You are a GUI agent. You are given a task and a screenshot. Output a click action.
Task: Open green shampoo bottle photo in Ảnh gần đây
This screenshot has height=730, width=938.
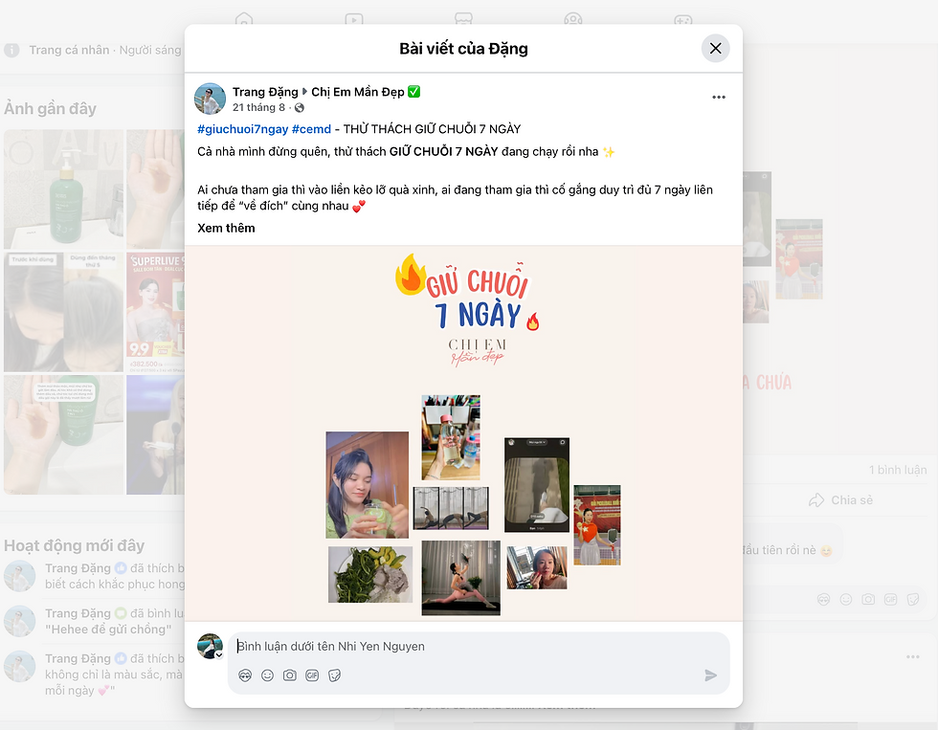[63, 188]
